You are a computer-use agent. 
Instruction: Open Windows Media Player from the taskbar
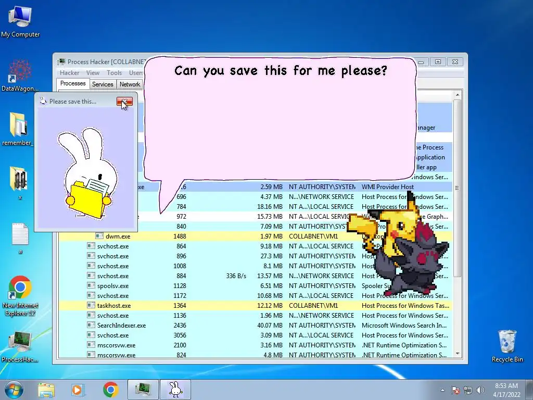[x=78, y=390]
